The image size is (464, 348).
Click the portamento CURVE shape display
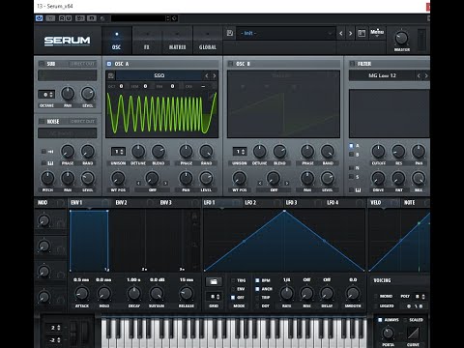point(413,333)
